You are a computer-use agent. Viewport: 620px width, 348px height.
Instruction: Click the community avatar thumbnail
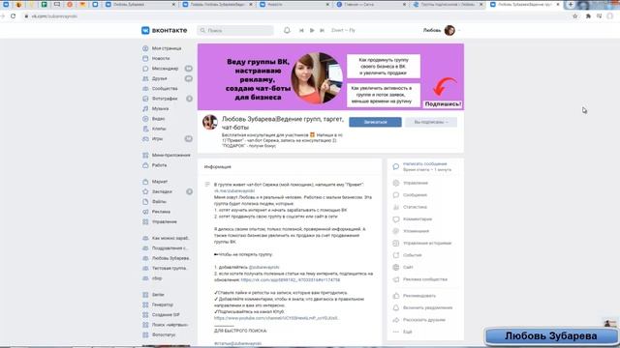click(x=210, y=123)
